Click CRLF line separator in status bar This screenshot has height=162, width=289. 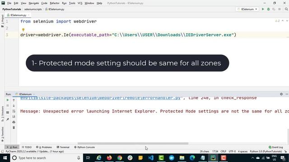pyautogui.click(x=223, y=151)
